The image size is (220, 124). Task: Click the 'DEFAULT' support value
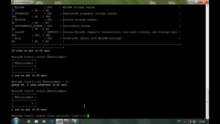pyautogui.click(x=53, y=32)
